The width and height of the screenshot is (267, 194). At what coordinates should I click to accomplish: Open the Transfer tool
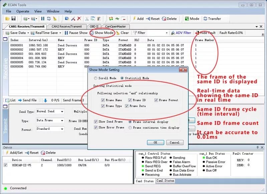click(212, 19)
